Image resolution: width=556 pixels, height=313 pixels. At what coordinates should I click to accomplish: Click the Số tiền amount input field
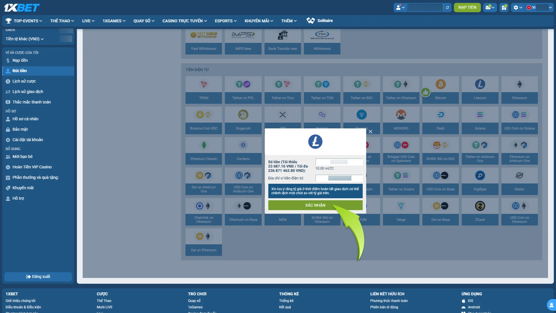point(339,162)
